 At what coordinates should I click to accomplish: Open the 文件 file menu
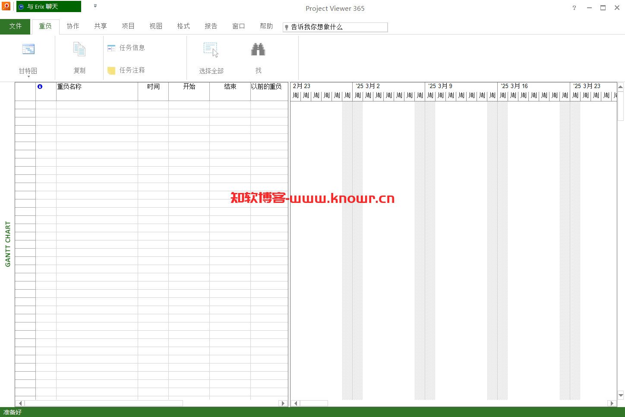point(15,26)
